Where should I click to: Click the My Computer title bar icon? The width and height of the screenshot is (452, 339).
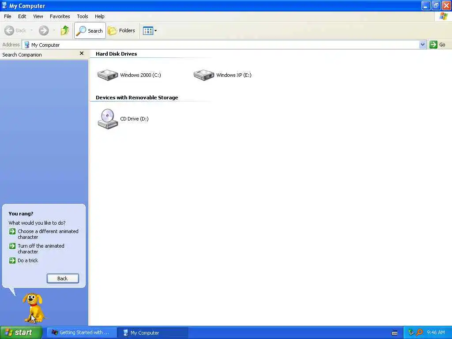point(4,5)
